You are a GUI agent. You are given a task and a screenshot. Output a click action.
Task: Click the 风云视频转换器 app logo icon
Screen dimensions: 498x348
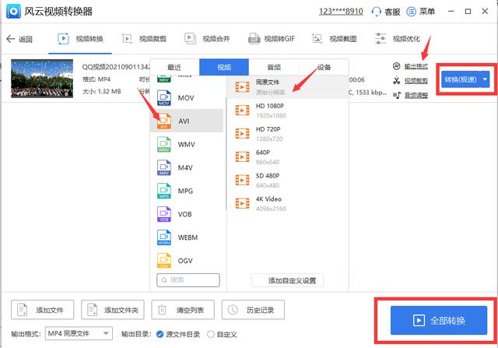tap(14, 12)
